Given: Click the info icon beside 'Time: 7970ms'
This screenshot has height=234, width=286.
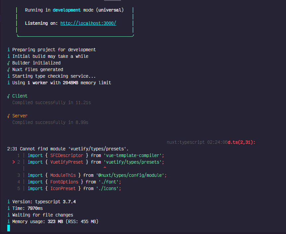Looking at the screenshot, I should 8,208.
